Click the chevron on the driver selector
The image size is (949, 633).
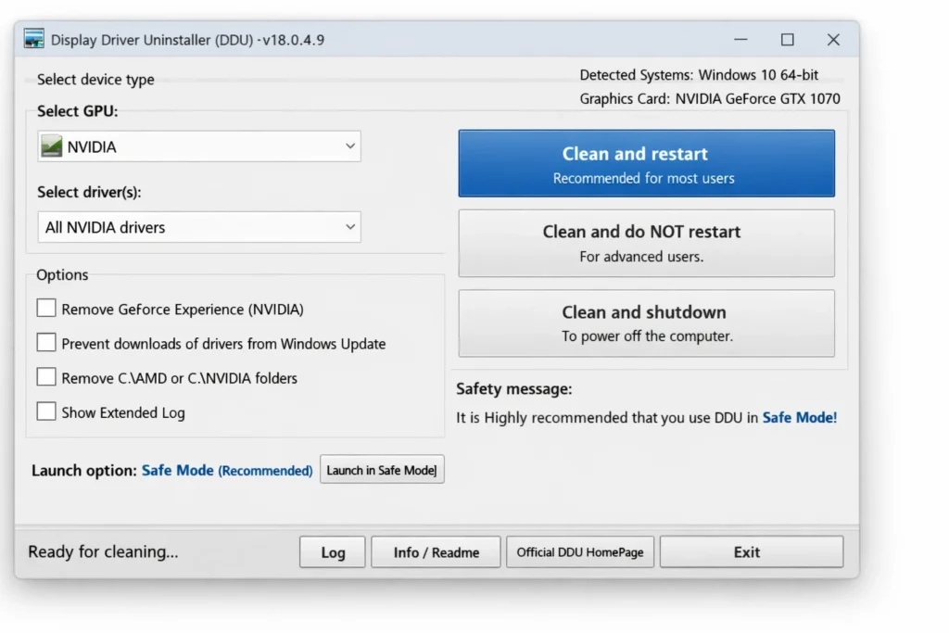click(350, 227)
